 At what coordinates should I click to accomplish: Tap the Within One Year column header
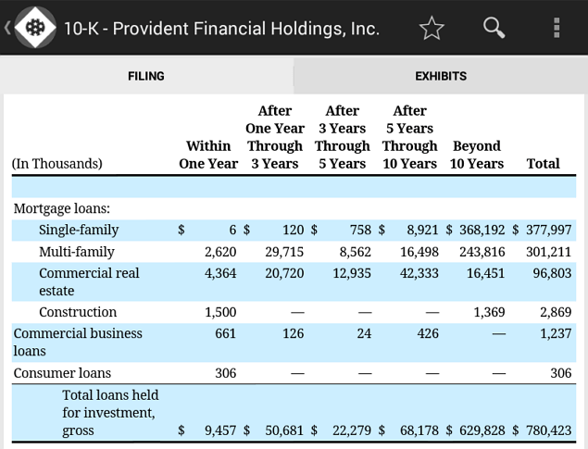pos(208,155)
